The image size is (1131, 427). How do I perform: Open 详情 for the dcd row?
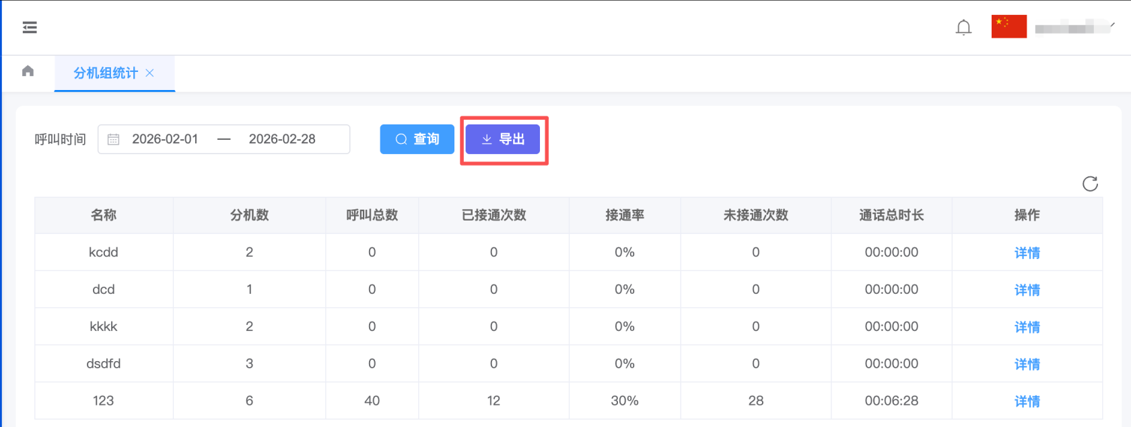1027,290
